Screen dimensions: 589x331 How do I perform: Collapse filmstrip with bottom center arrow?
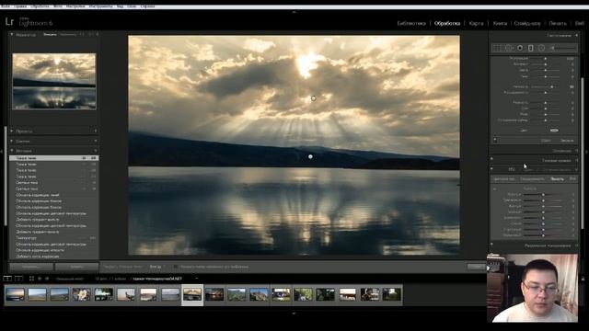(x=294, y=313)
